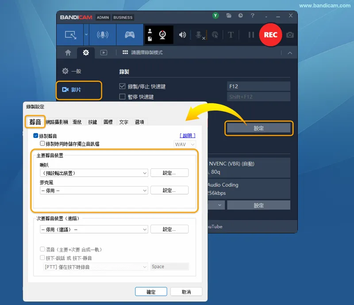Viewport: 354px width, 305px height.
Task: Take screenshot with camera icon
Action: tap(290, 35)
